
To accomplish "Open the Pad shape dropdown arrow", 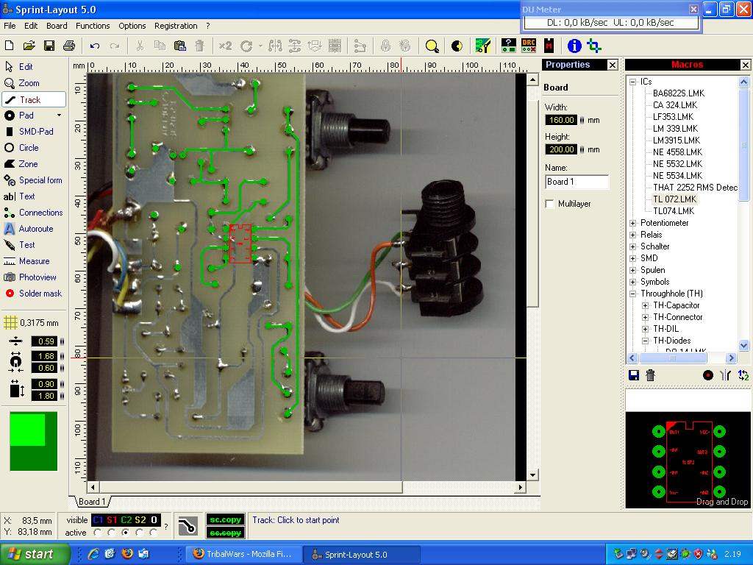I will point(60,116).
